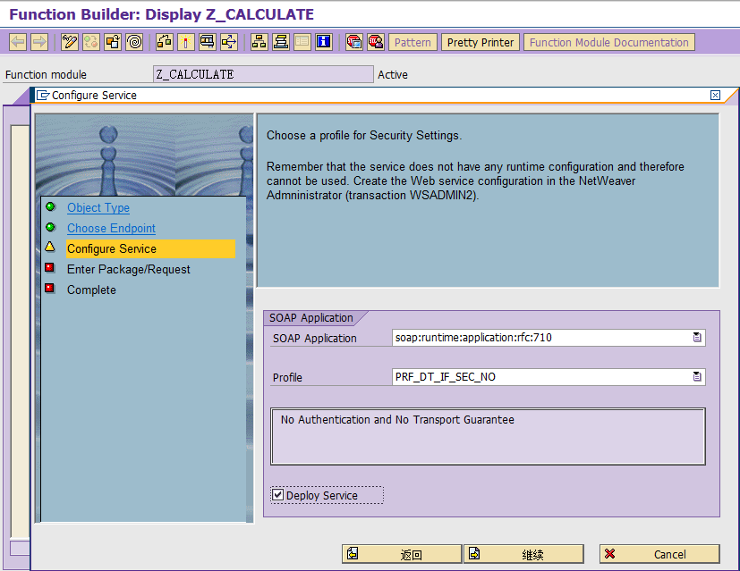Open the Choose Endpoint wizard step
The image size is (740, 571).
[111, 228]
